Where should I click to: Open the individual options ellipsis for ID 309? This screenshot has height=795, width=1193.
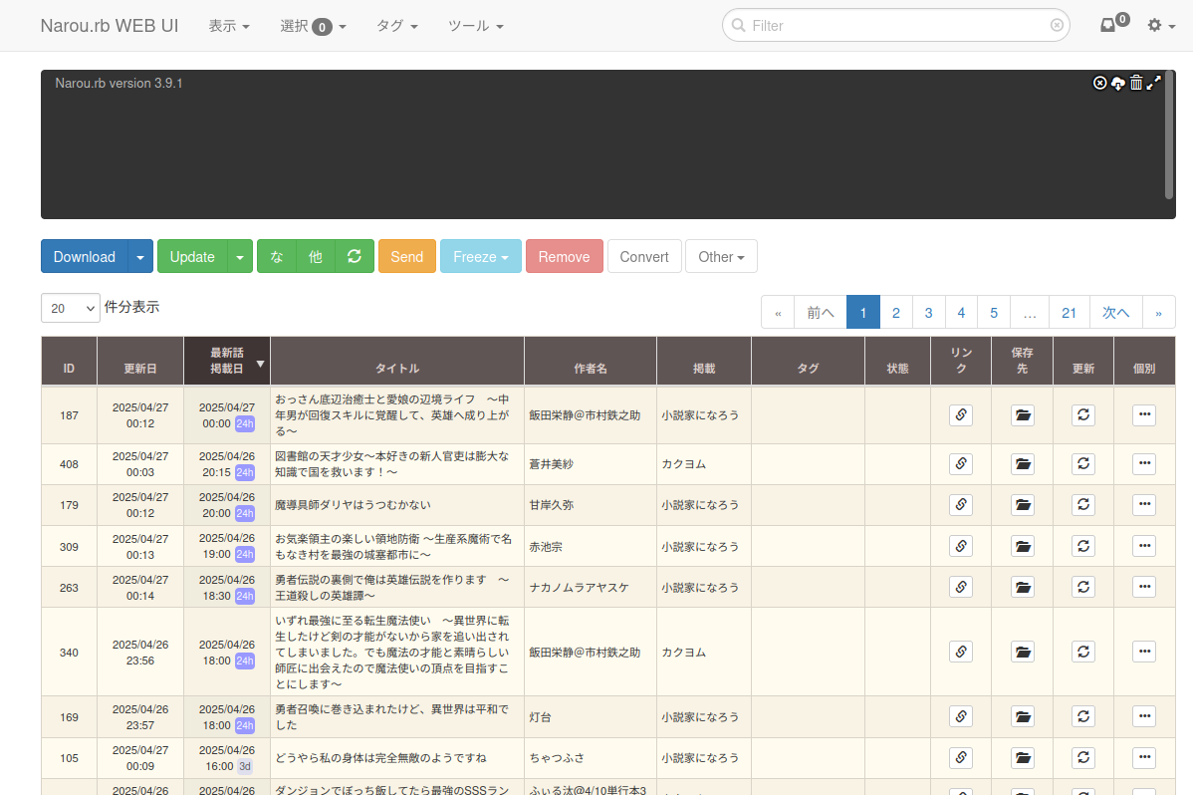(x=1144, y=546)
